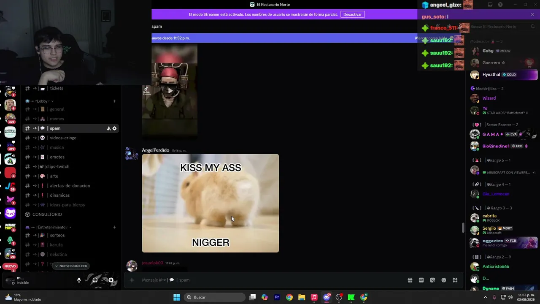Screen dimensions: 540x304
Task: Open the server icon with 319 badge
Action: coord(10,146)
